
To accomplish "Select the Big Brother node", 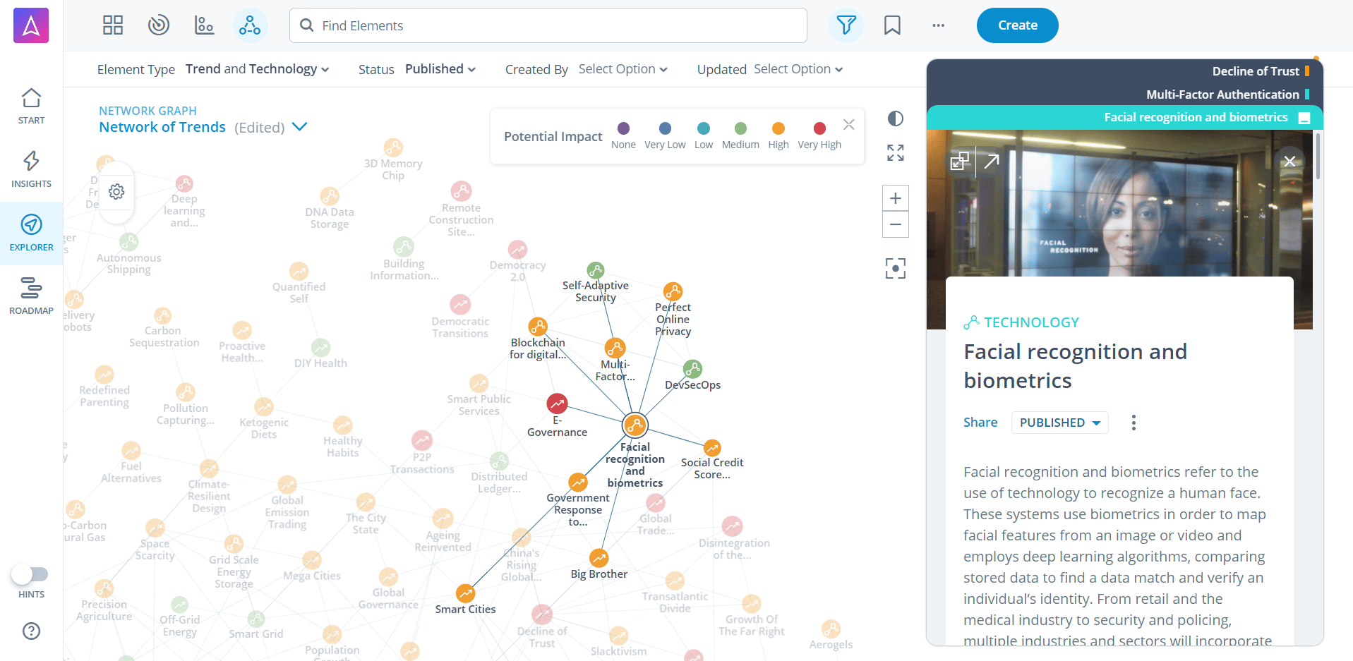I will pos(599,558).
